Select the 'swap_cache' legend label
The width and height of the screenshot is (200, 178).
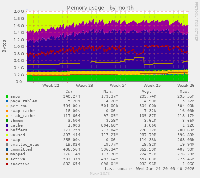pyautogui.click(x=23, y=111)
